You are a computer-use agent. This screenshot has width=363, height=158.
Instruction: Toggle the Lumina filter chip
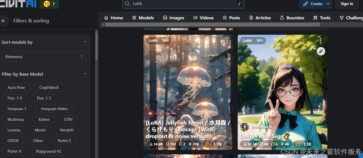(14, 130)
